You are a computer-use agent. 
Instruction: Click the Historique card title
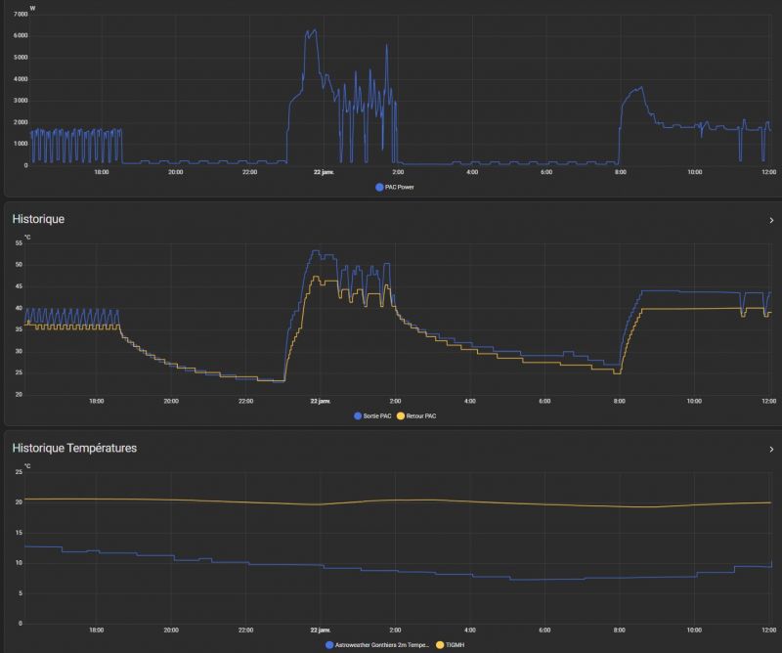(38, 220)
